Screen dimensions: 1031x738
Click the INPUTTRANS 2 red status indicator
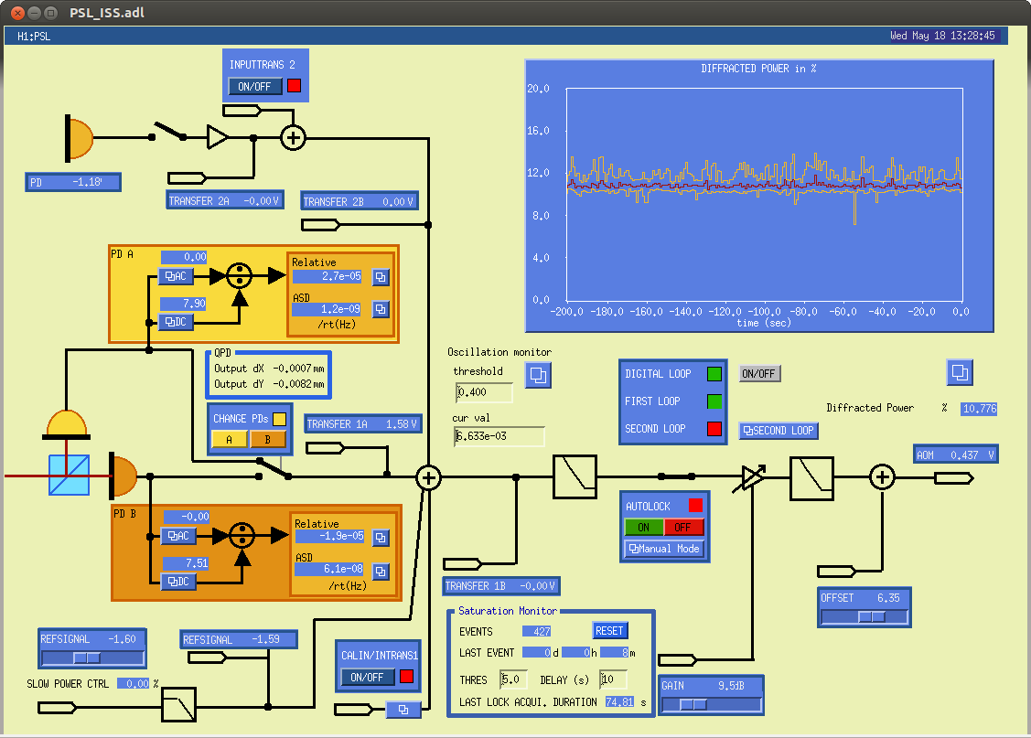click(x=294, y=86)
